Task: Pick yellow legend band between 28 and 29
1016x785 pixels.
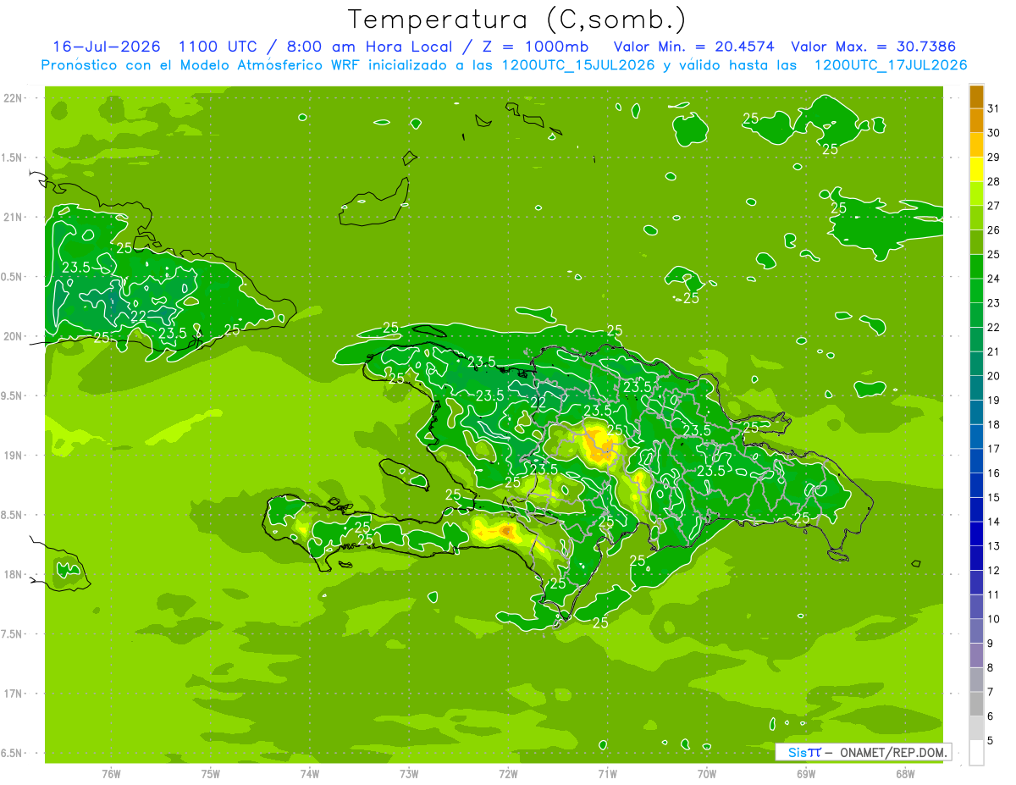Action: pyautogui.click(x=976, y=169)
